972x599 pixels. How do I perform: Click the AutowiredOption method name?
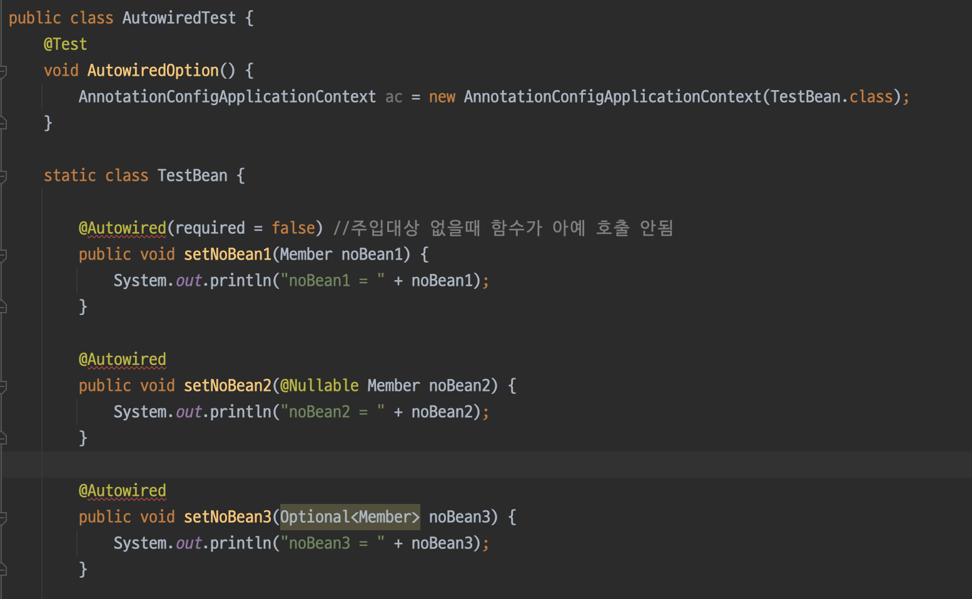click(153, 70)
